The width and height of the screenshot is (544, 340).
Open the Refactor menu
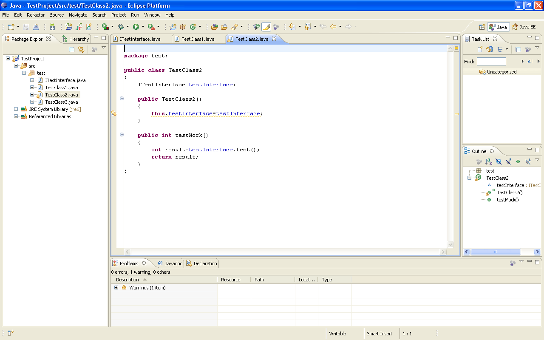coord(36,15)
